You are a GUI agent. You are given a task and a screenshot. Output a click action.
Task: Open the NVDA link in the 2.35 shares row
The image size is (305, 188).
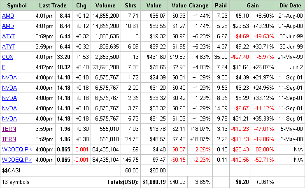coord(9,98)
